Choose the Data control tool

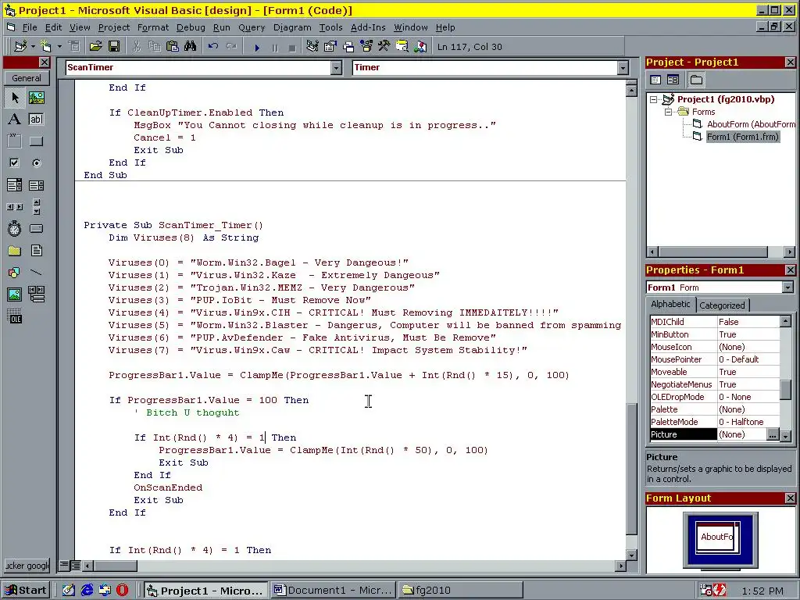click(x=36, y=295)
